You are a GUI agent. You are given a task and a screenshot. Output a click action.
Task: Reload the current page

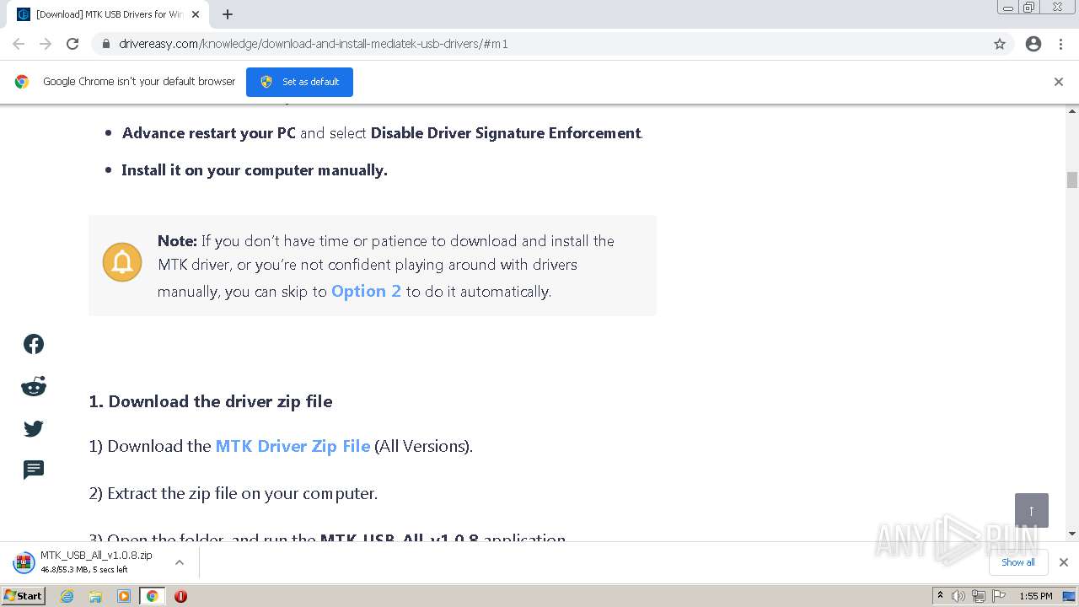point(72,44)
